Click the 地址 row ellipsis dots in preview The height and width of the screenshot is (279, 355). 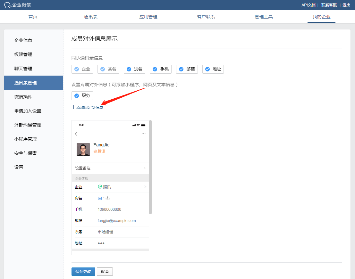(x=101, y=243)
